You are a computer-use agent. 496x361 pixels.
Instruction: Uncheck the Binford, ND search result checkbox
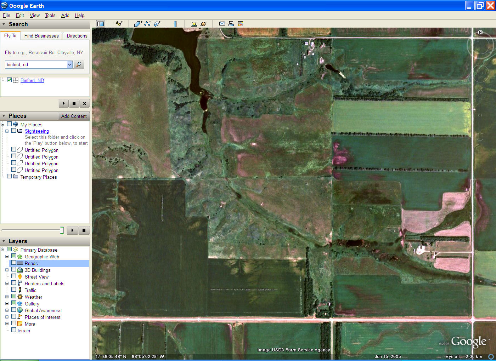click(x=9, y=80)
